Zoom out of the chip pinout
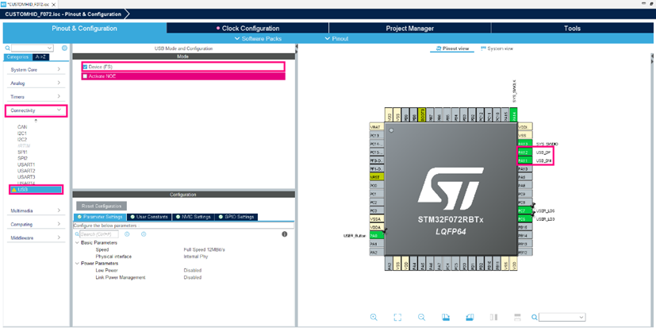 click(x=422, y=317)
